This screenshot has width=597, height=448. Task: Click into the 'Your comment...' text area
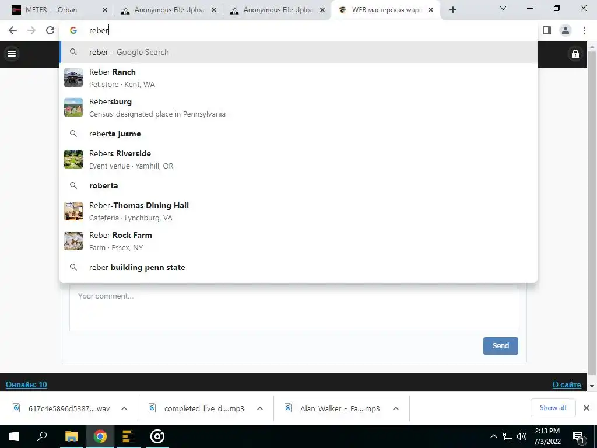click(294, 308)
